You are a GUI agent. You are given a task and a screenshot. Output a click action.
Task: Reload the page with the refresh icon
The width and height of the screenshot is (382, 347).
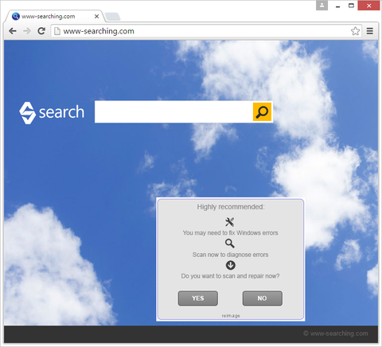click(41, 31)
